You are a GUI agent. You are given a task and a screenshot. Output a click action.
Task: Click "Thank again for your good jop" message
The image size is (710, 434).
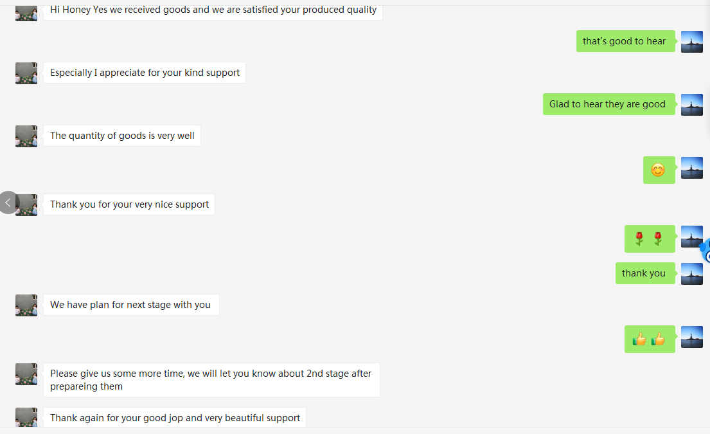[x=175, y=418]
